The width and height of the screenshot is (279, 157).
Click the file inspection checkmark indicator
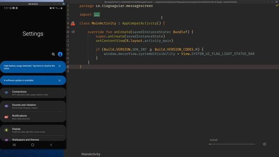tap(277, 6)
